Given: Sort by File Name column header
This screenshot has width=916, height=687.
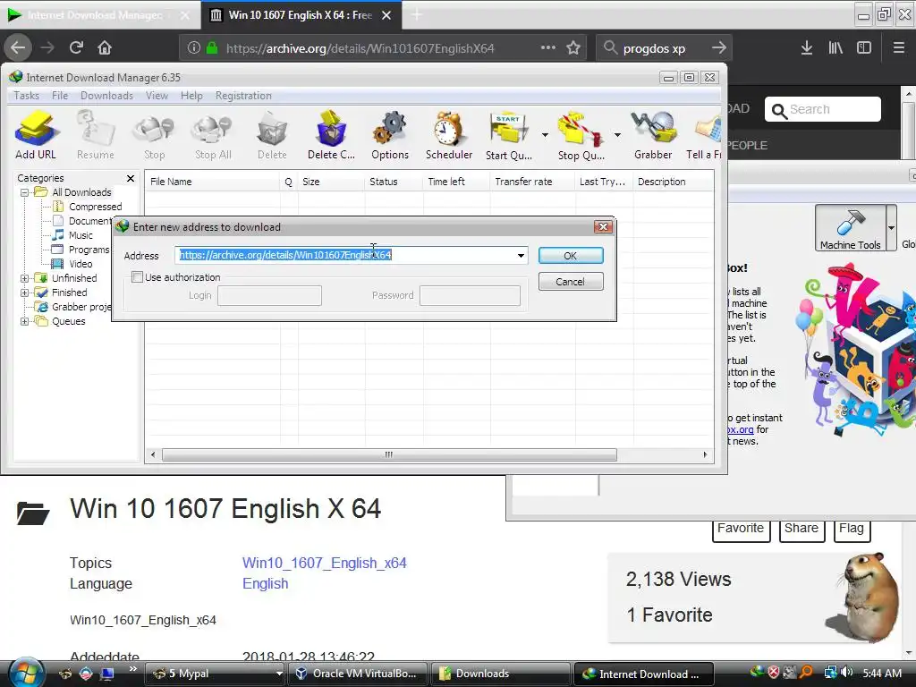Looking at the screenshot, I should click(x=212, y=182).
